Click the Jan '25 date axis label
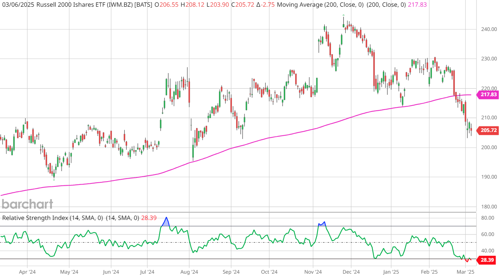499x277 pixels. click(x=392, y=272)
